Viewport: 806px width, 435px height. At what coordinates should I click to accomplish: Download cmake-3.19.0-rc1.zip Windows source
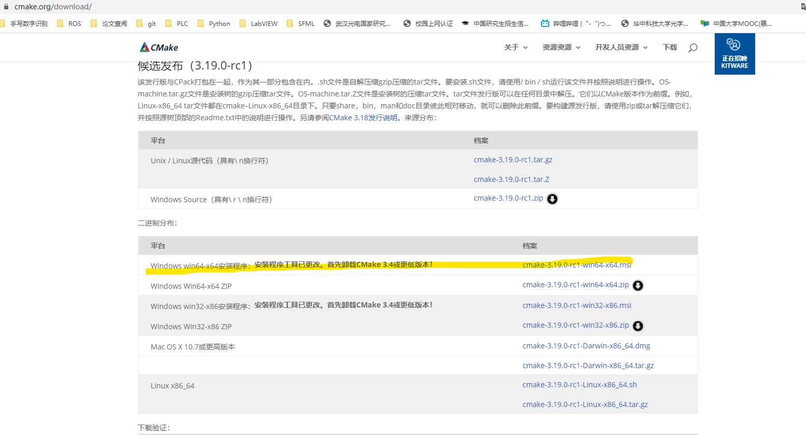pyautogui.click(x=508, y=198)
